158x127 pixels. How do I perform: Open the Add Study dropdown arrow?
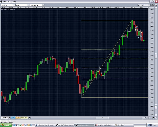pos(9,118)
